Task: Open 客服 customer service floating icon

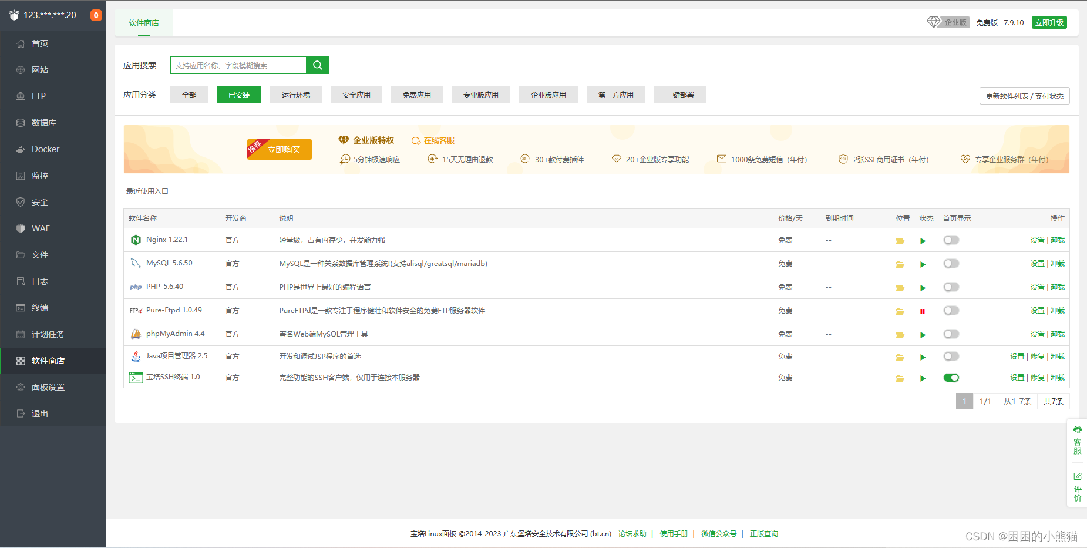Action: [1077, 440]
